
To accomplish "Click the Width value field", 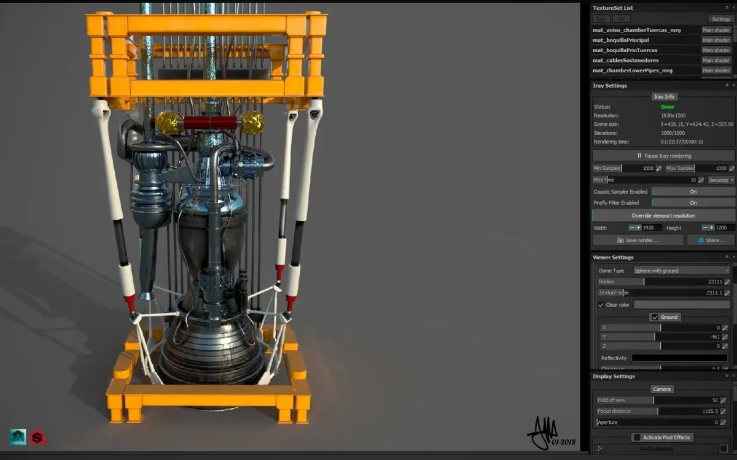I will click(652, 228).
